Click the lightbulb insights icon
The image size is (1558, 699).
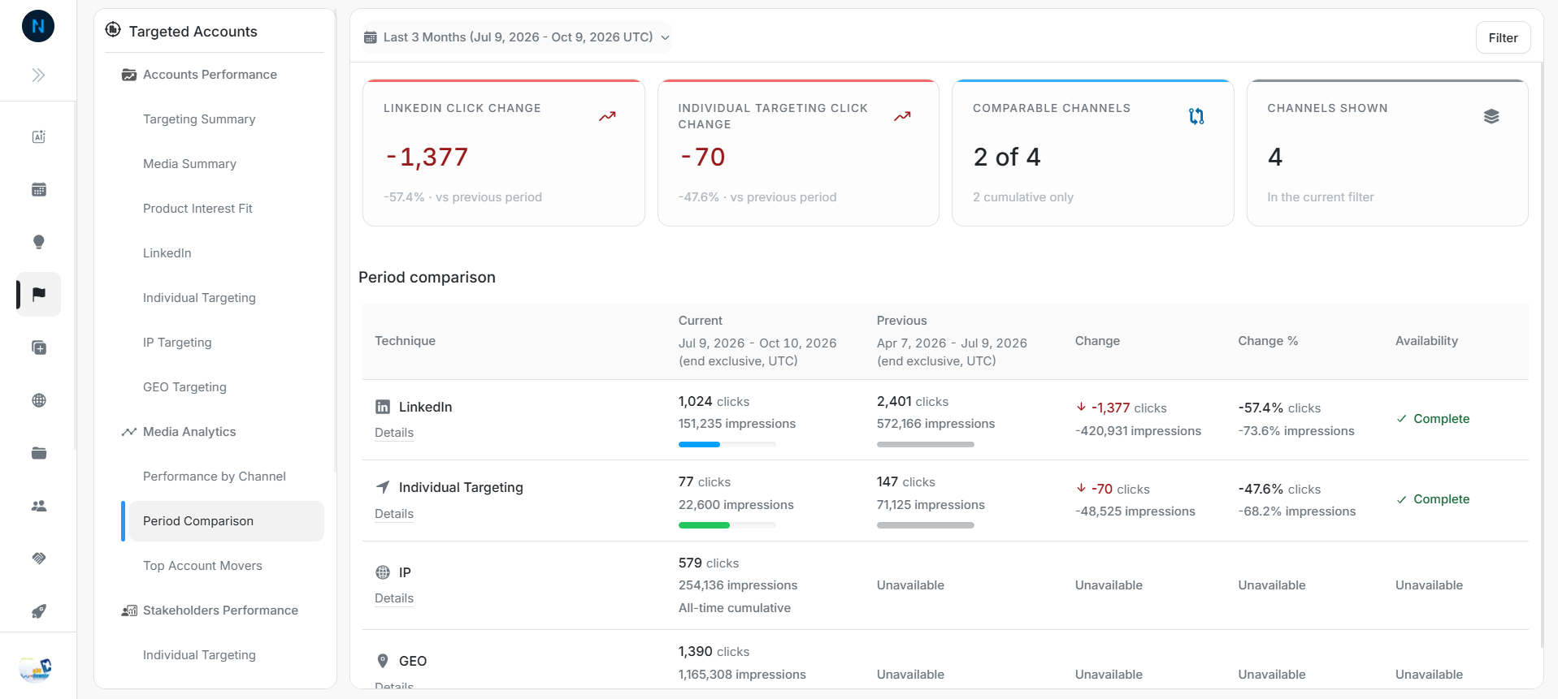coord(38,242)
